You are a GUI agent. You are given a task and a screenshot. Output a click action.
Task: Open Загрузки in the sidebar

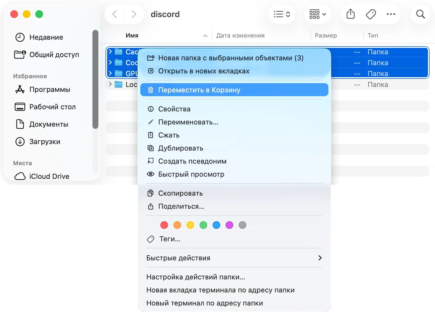pyautogui.click(x=38, y=142)
